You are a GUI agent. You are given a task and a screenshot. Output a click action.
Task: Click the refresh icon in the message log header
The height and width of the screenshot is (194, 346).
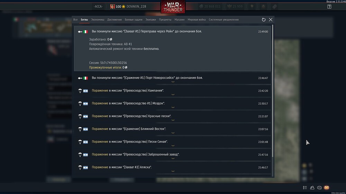(x=264, y=20)
